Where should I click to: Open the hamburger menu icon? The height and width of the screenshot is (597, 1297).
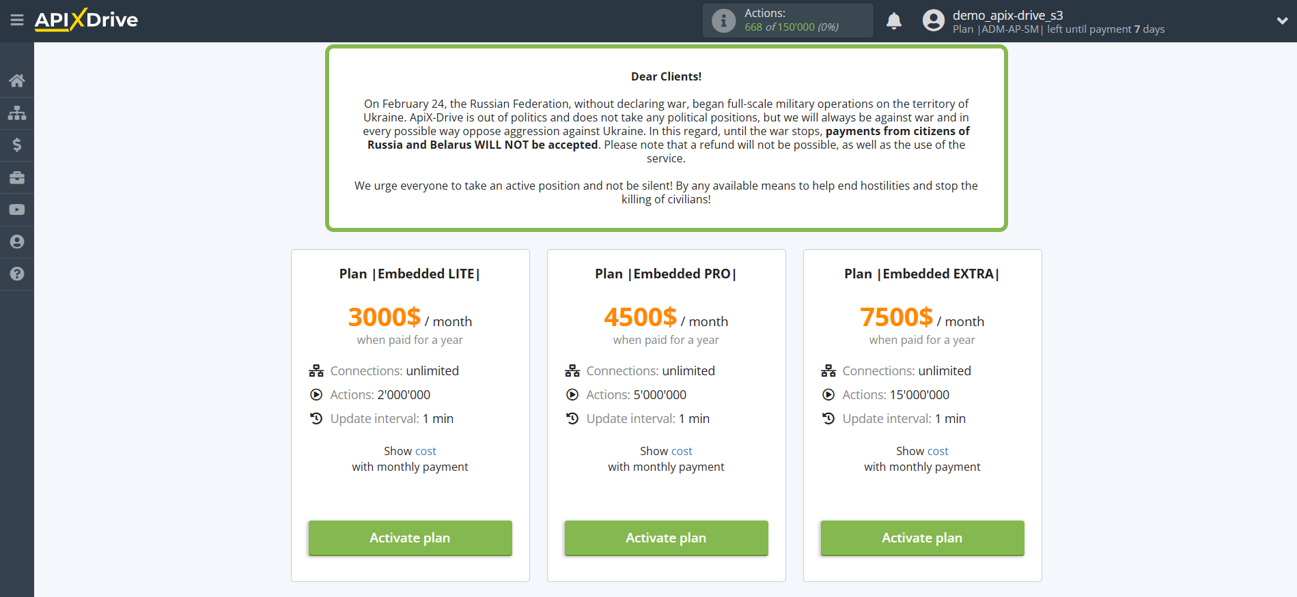(17, 20)
